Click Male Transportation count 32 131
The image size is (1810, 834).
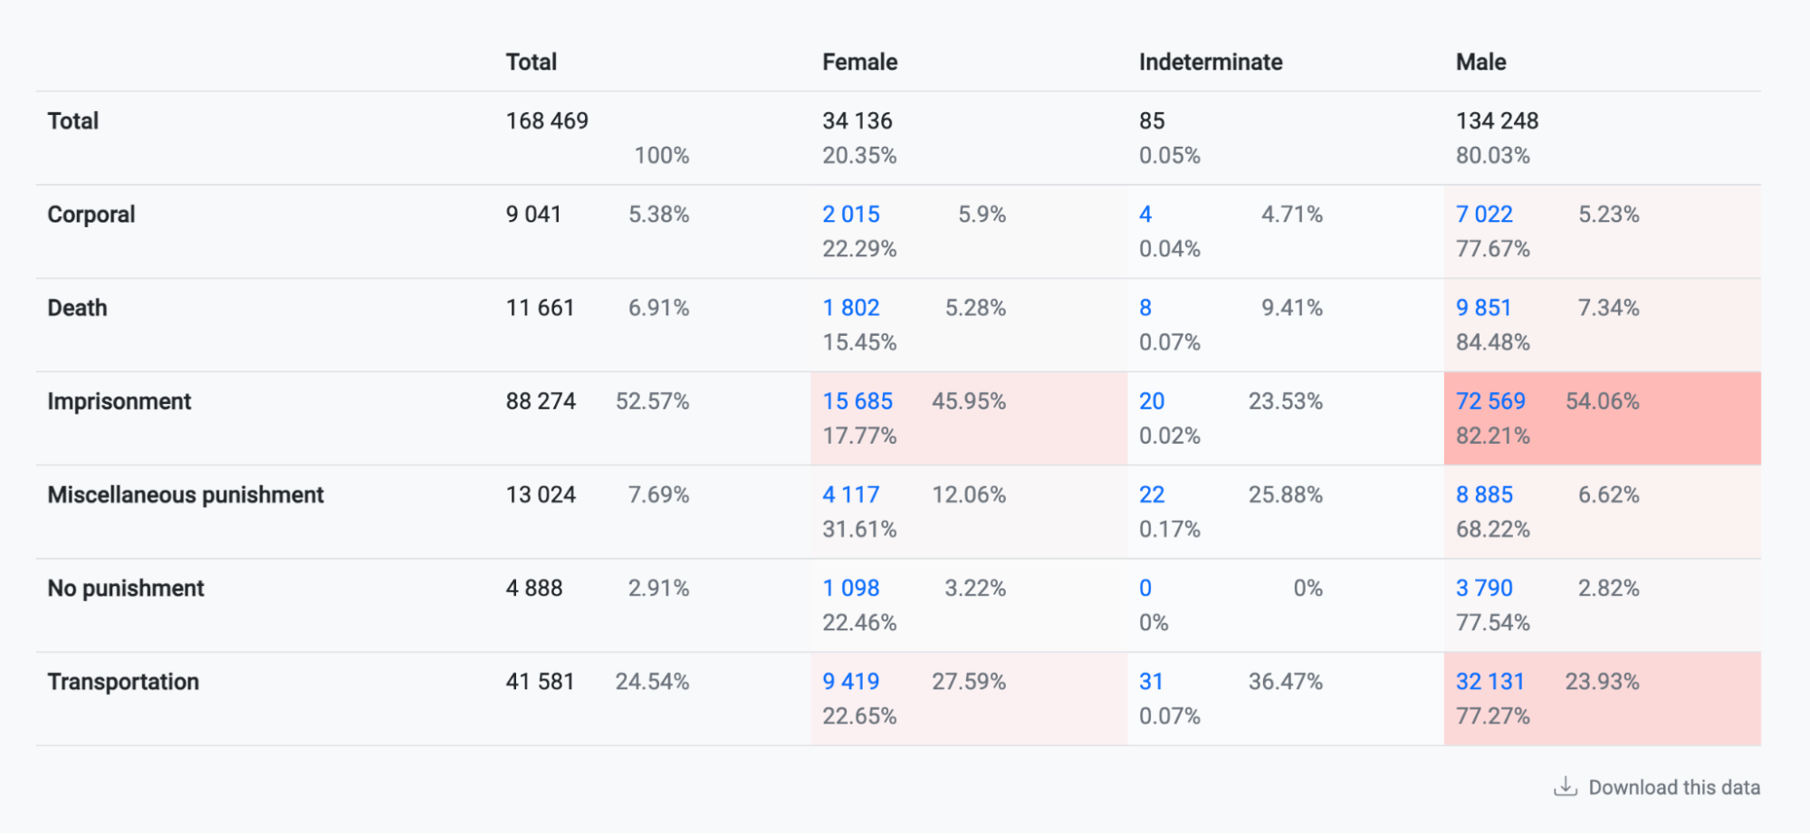(x=1489, y=682)
